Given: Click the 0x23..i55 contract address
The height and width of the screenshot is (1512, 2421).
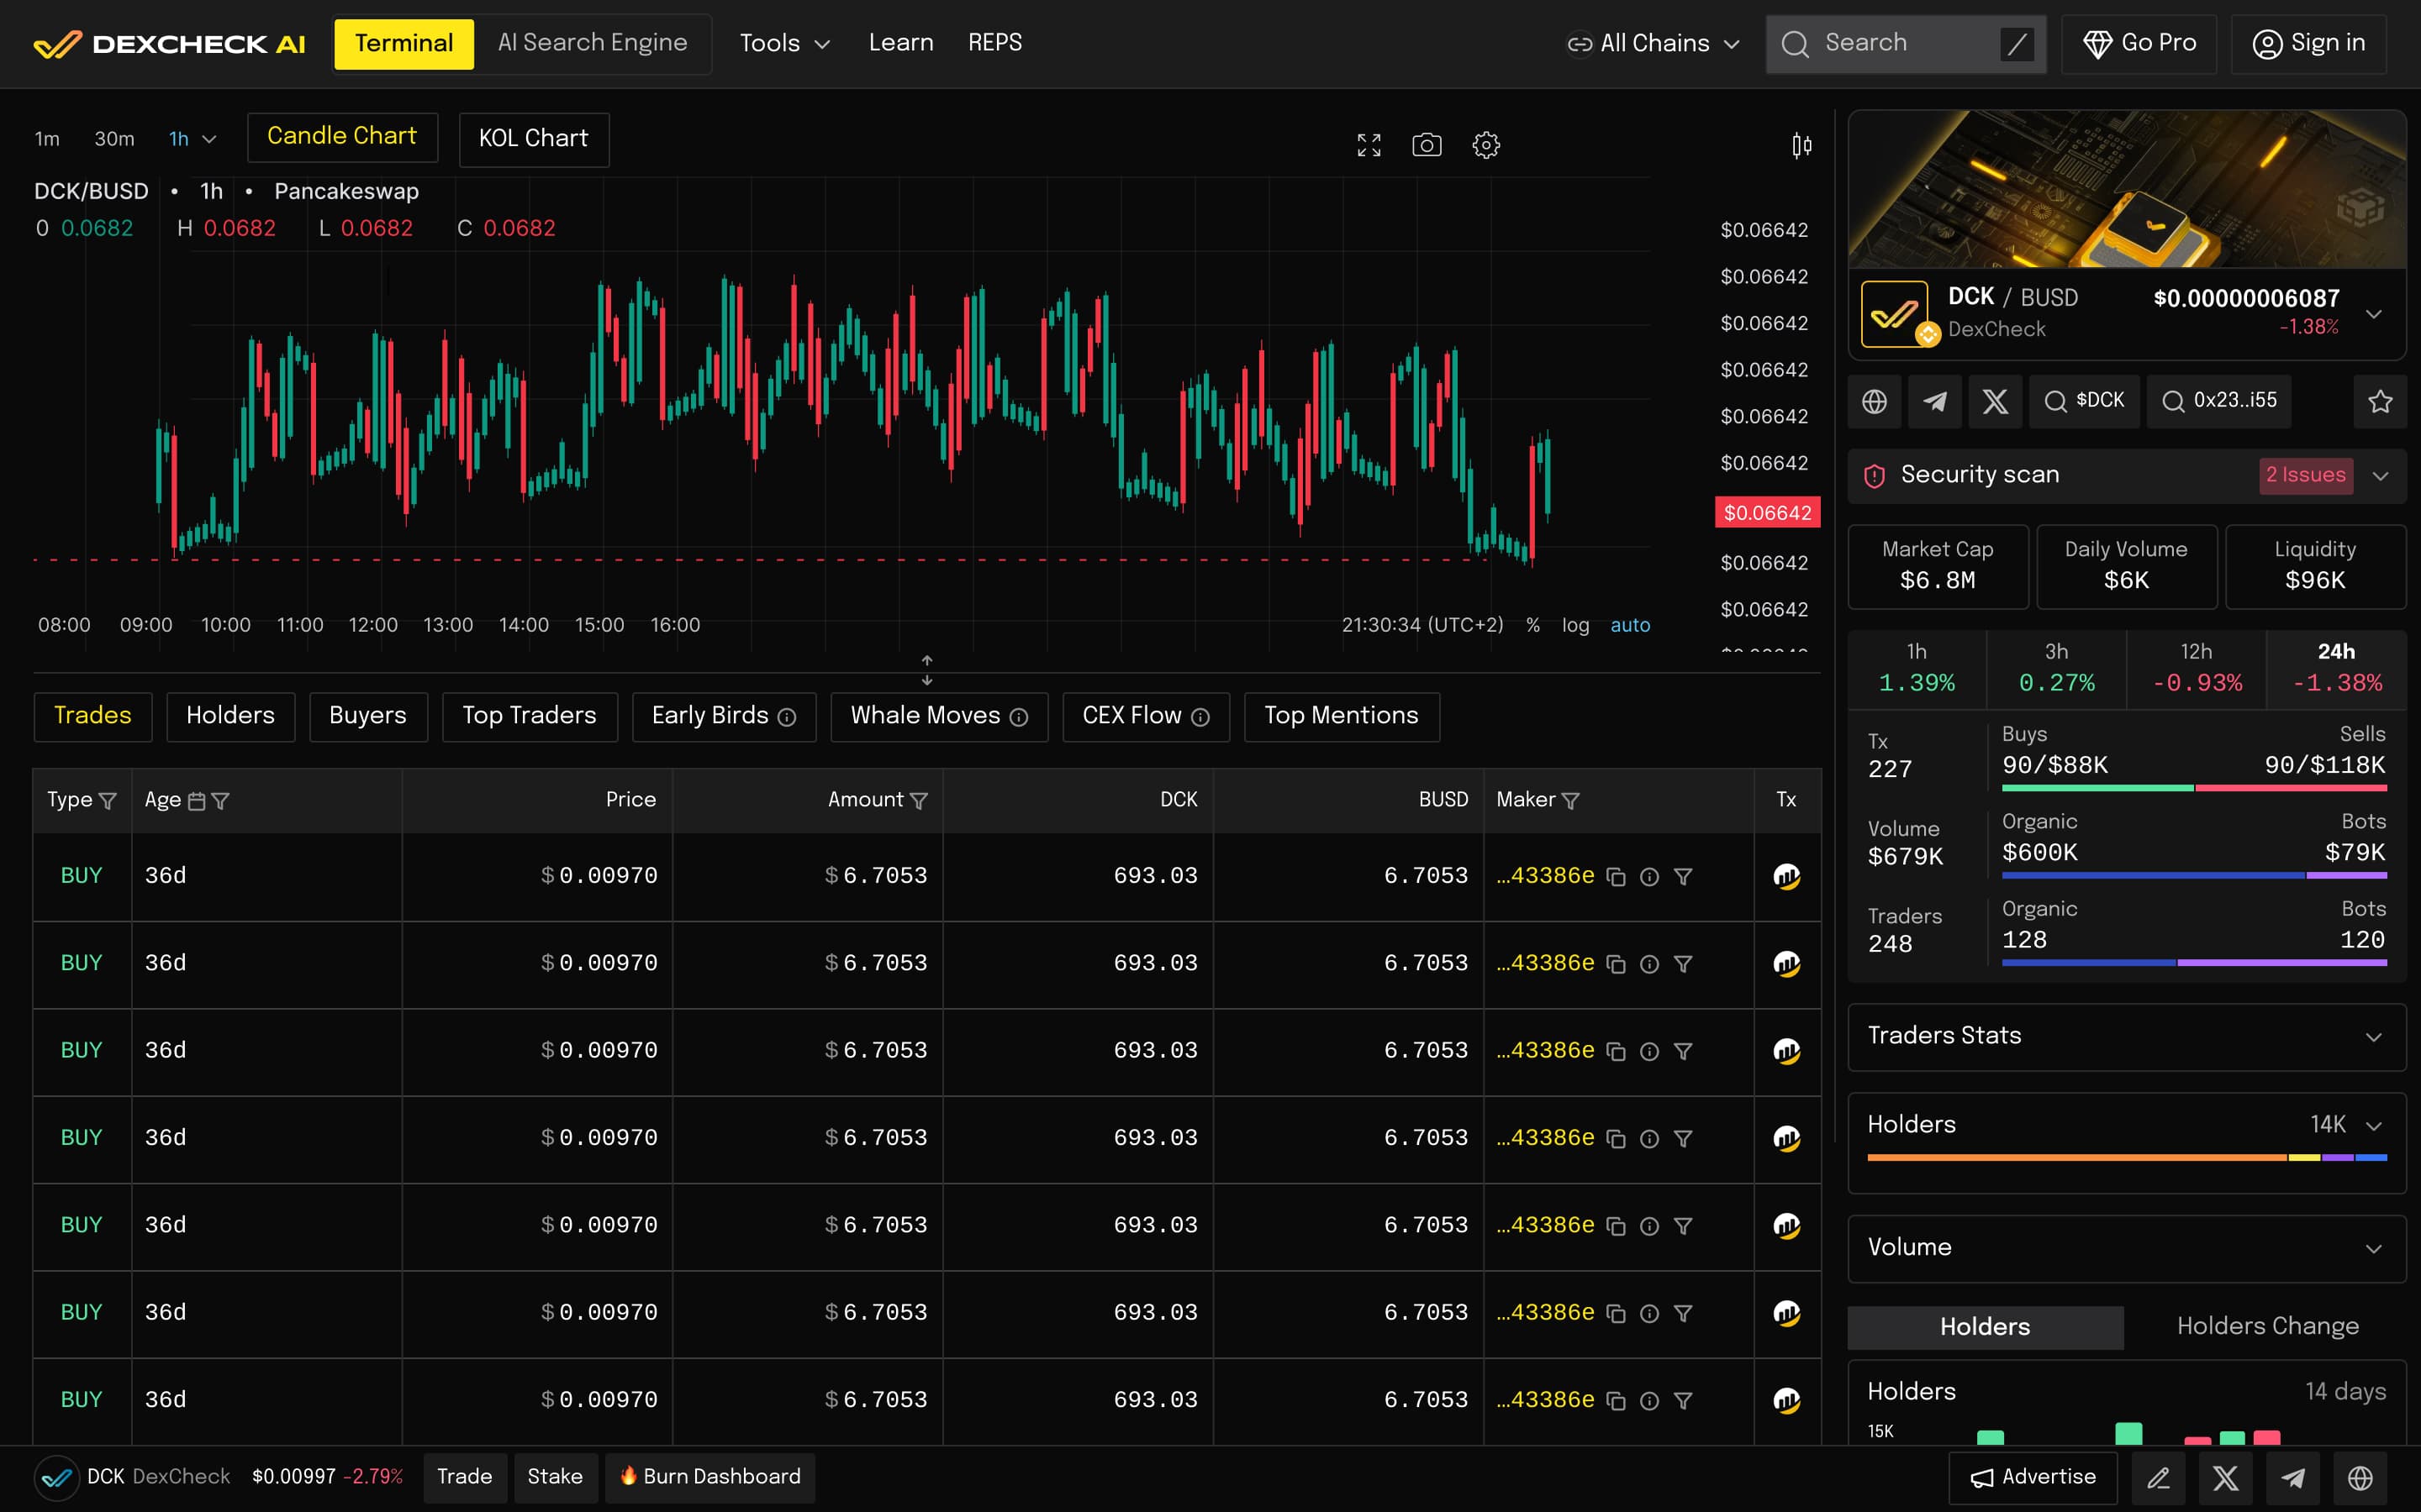Looking at the screenshot, I should tap(2219, 401).
